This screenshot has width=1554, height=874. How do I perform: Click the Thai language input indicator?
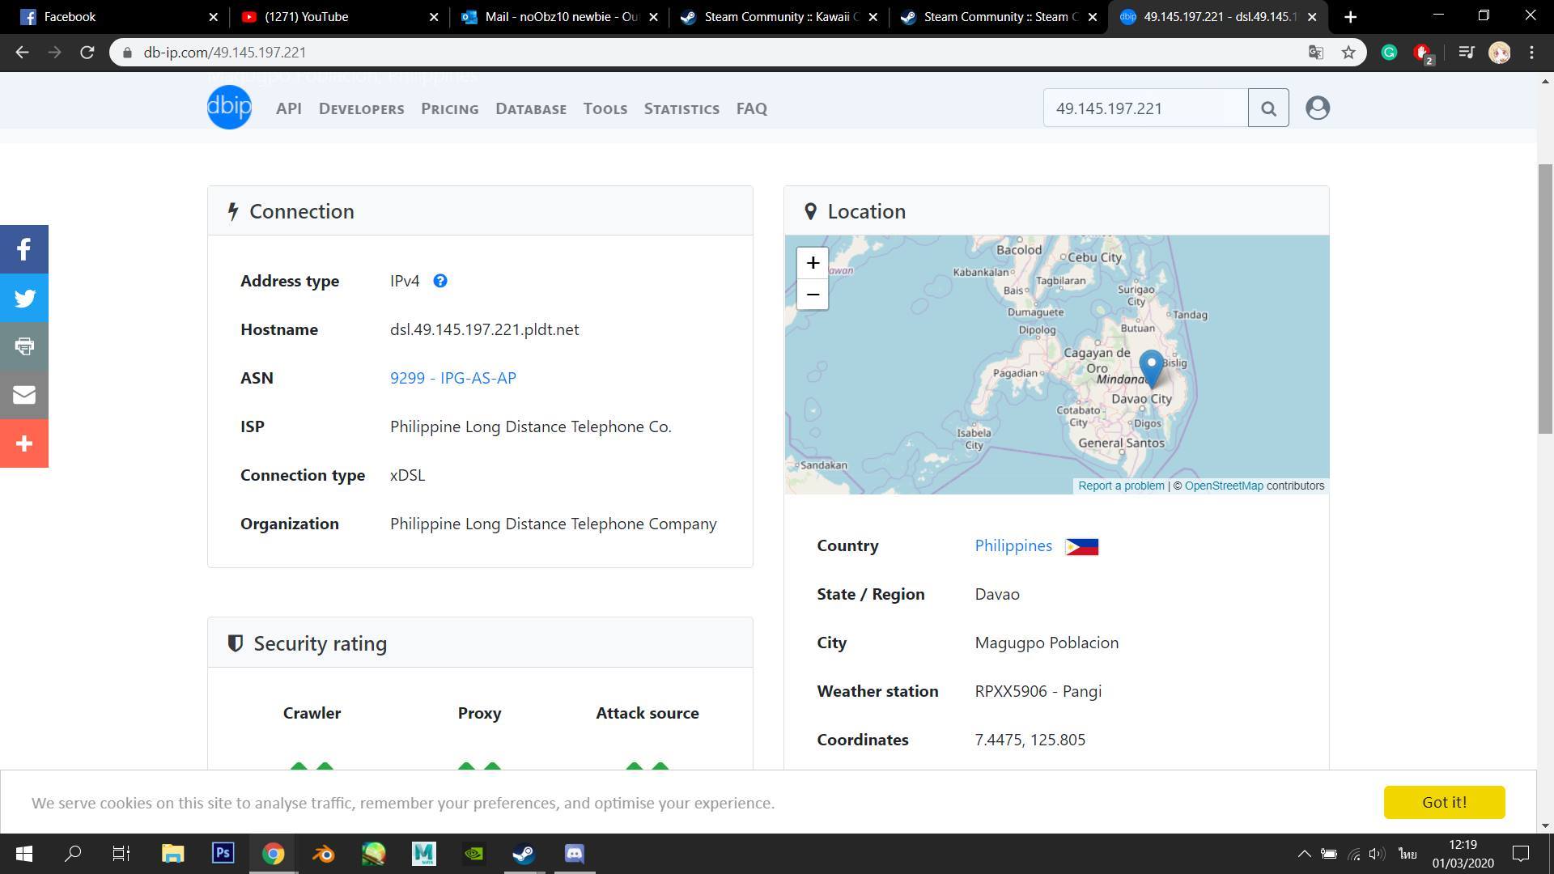tap(1407, 854)
